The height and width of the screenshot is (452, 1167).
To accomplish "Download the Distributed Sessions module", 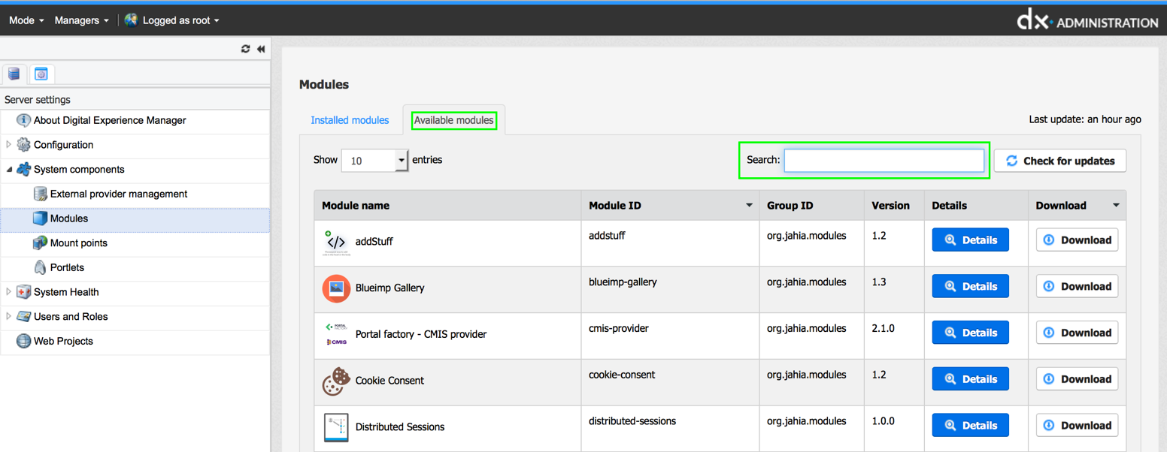I will [1077, 425].
